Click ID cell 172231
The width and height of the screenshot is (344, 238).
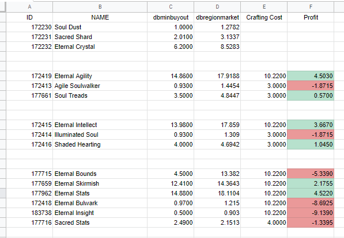[x=29, y=37]
